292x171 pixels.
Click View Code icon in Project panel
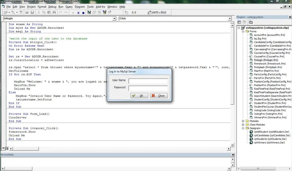239,22
